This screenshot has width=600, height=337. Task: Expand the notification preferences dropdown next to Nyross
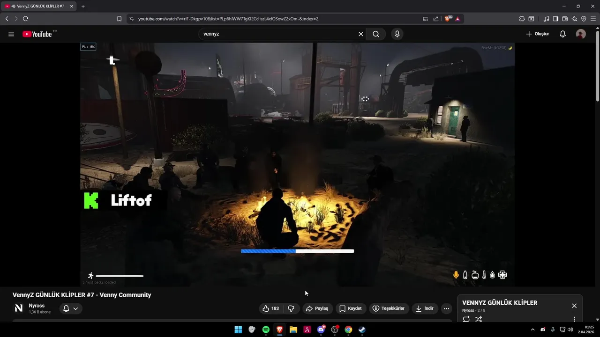71,308
